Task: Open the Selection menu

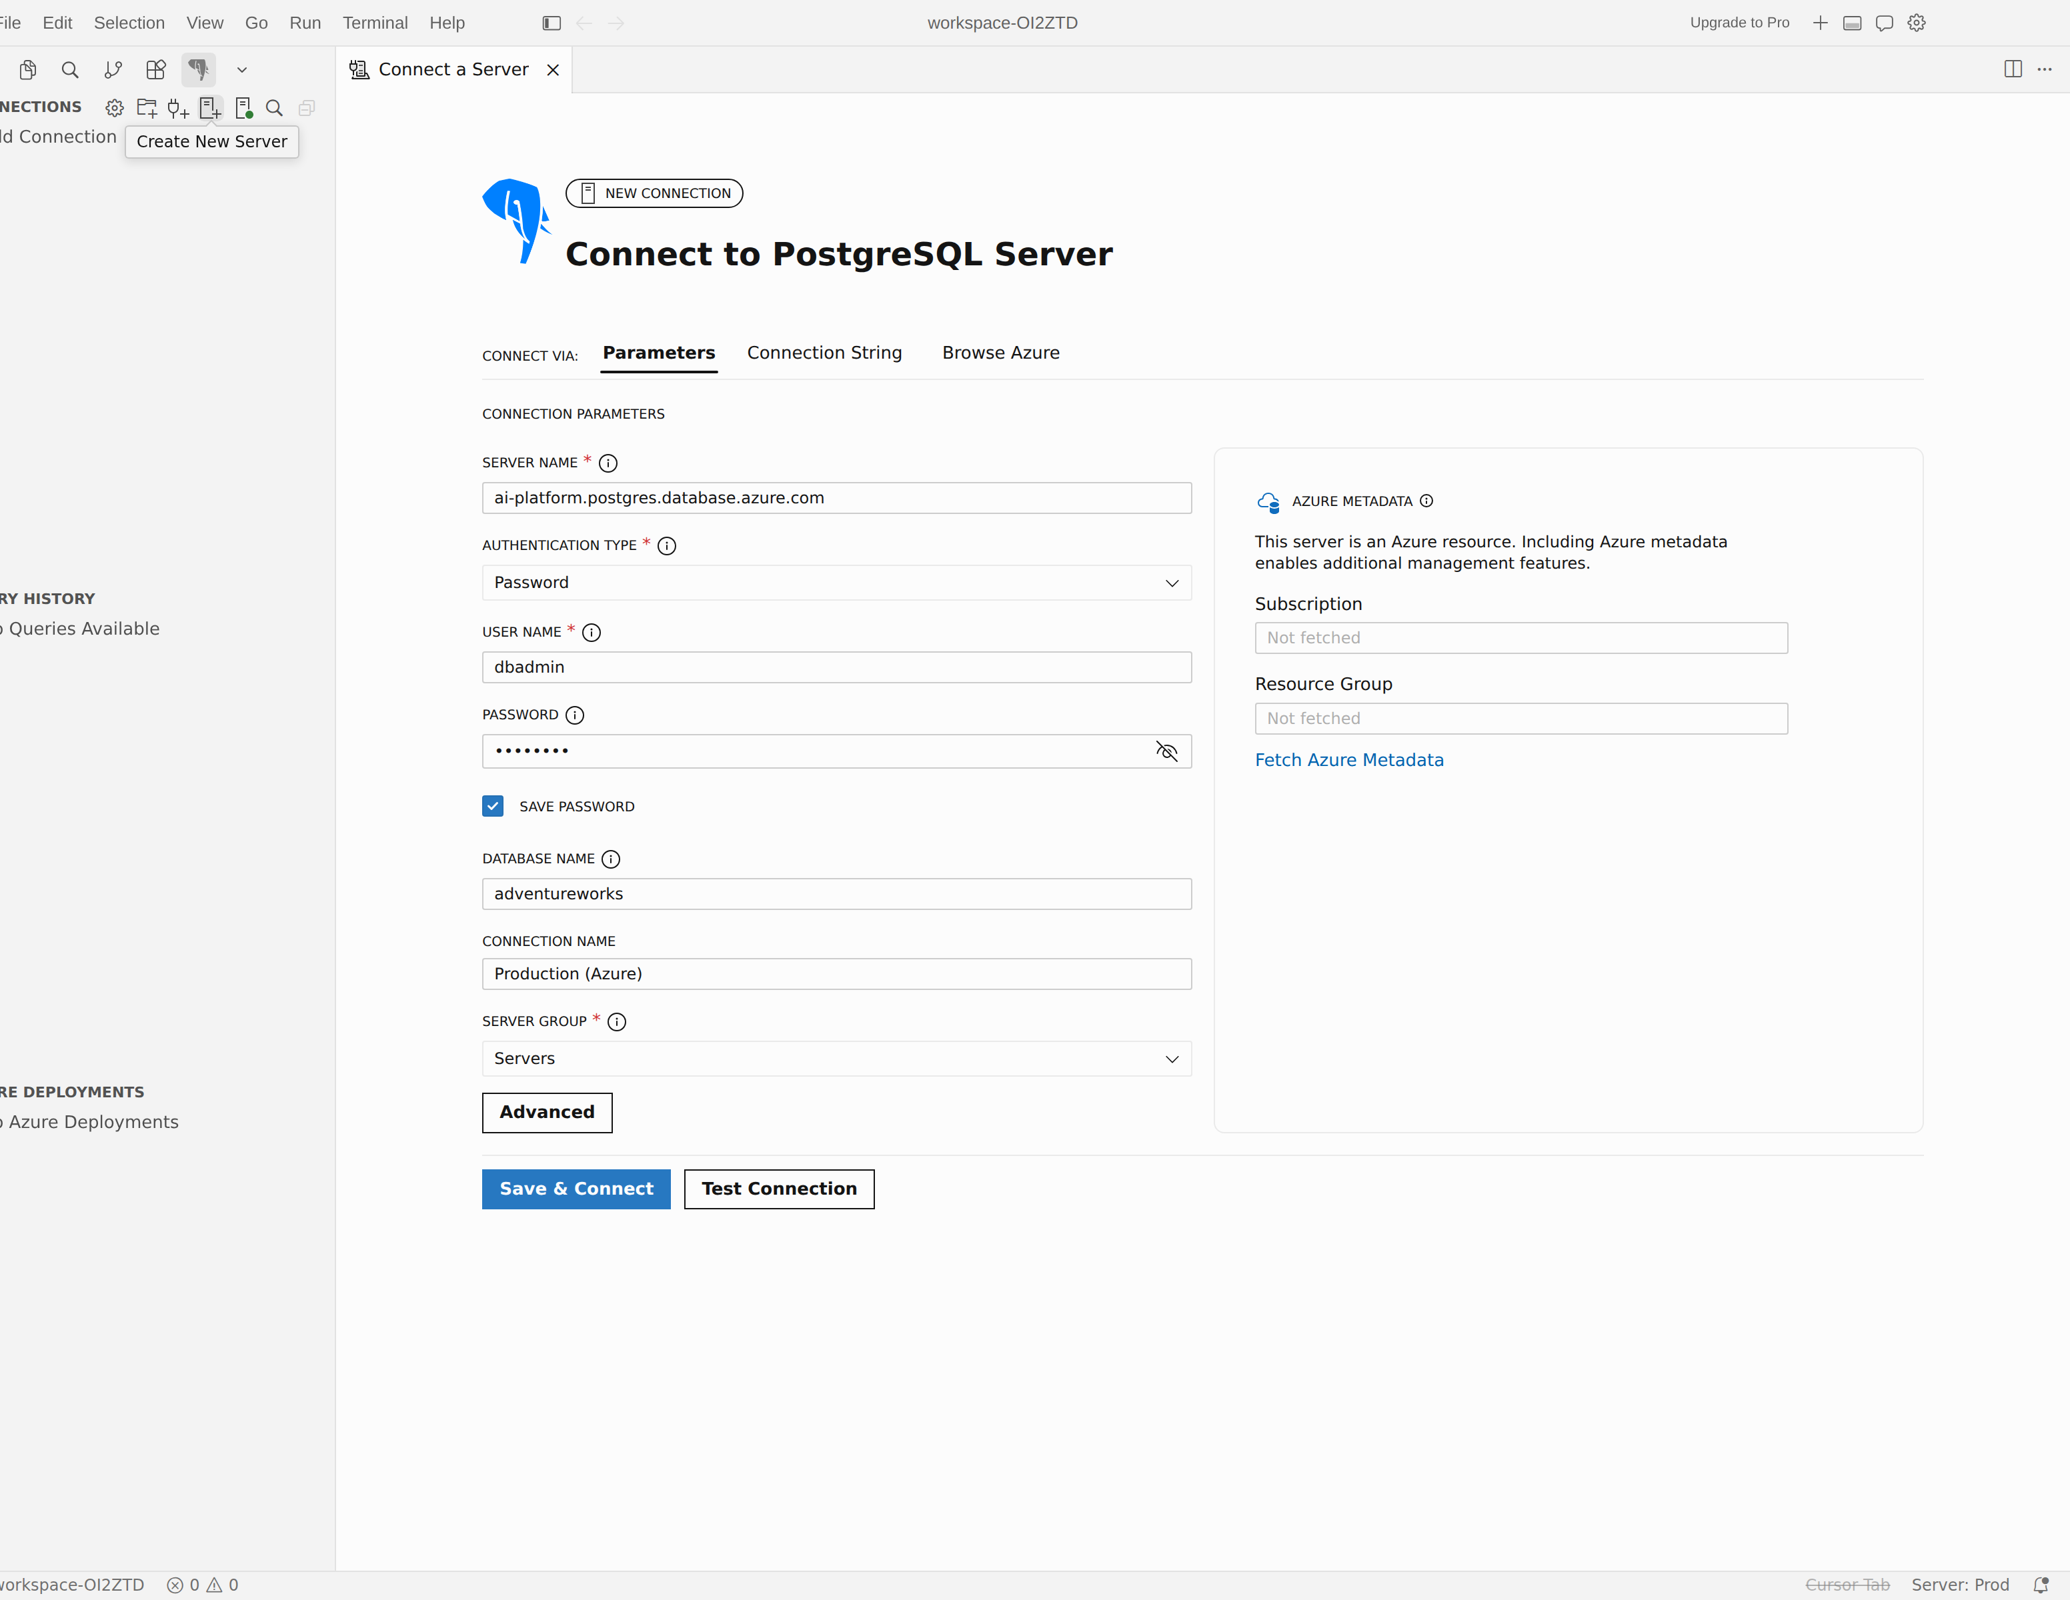Action: coord(130,23)
